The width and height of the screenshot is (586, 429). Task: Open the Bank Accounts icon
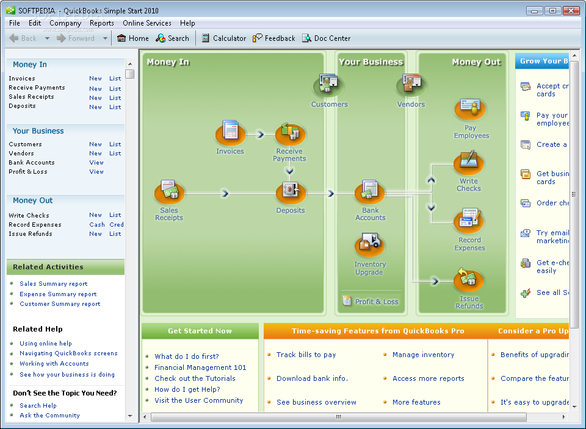[x=370, y=192]
